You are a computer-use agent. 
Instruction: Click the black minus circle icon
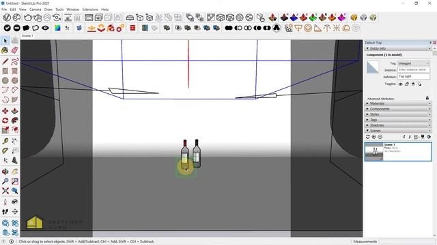coord(16,28)
